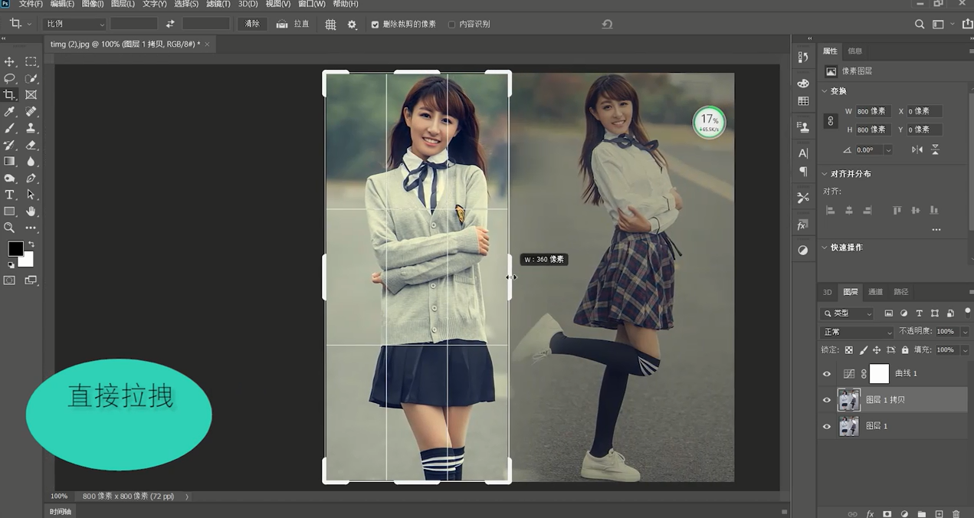This screenshot has width=974, height=518.
Task: Select the Gradient tool
Action: (x=9, y=162)
